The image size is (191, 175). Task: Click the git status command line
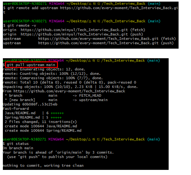(16, 144)
